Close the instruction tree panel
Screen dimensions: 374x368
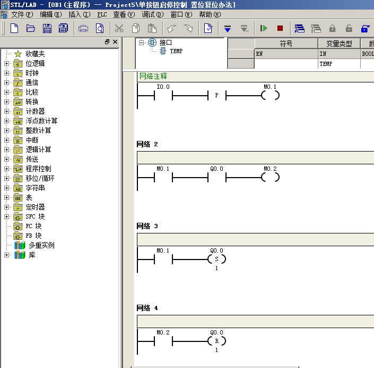point(115,42)
